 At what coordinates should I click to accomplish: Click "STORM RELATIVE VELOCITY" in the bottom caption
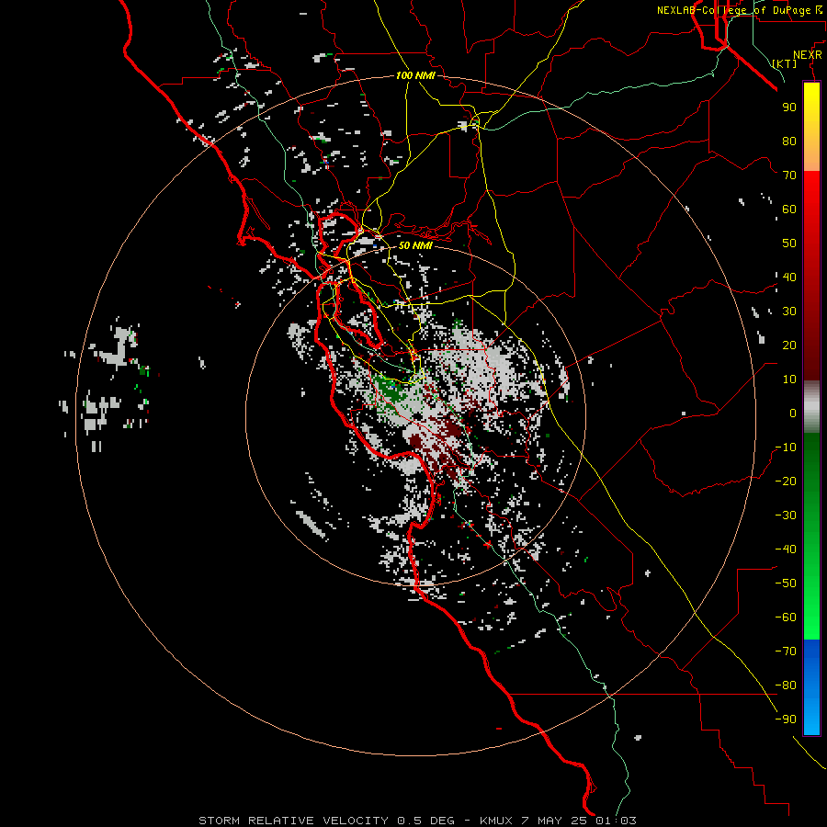click(x=293, y=821)
